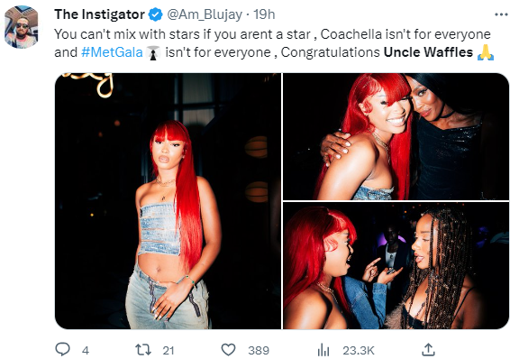Open The Instigator profile avatar
Image resolution: width=519 pixels, height=359 pixels.
point(22,27)
